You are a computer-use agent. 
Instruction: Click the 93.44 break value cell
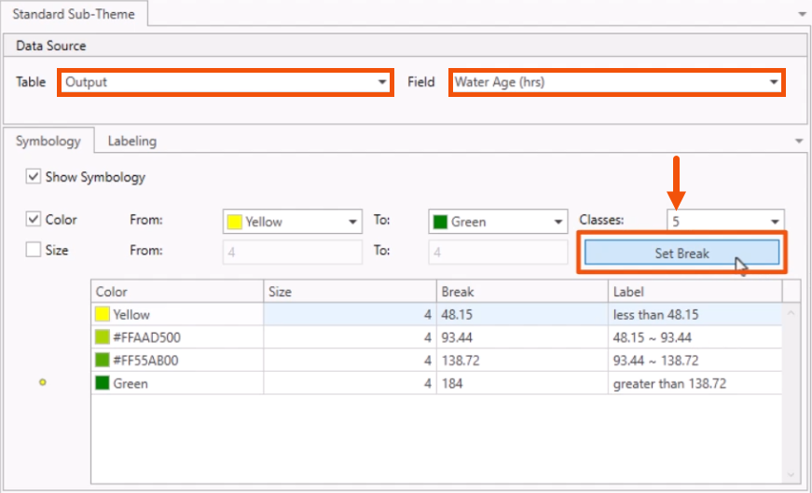(521, 337)
